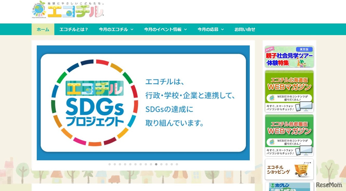Screen dimensions: 346x191
Task: Click the SDGs プロジェクト carousel slide
Action: click(143, 103)
